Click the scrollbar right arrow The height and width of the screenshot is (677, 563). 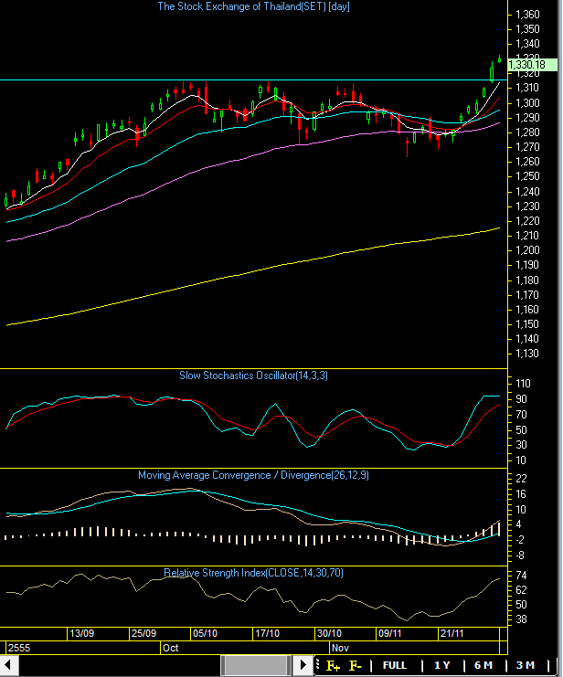[x=303, y=665]
